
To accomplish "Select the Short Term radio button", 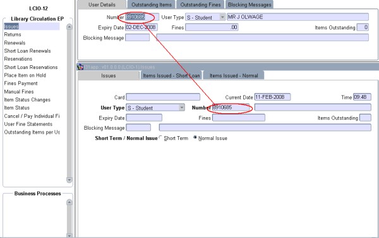I will [x=160, y=138].
